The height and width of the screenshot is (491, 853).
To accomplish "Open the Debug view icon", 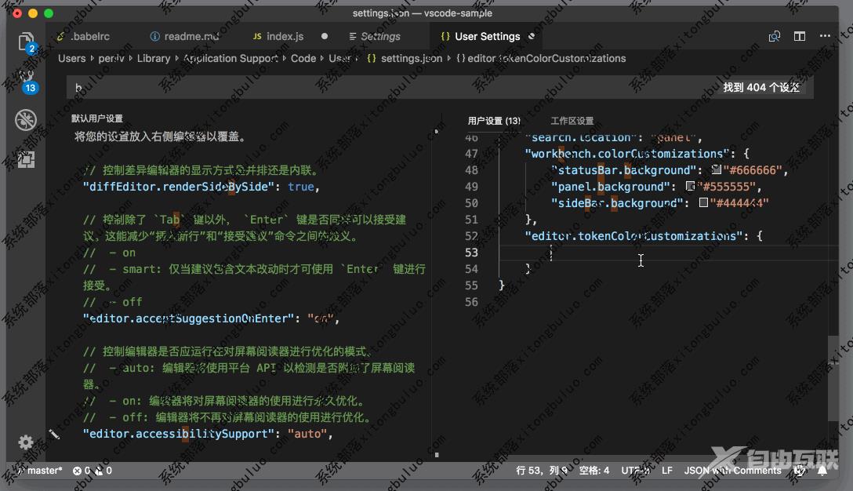I will (26, 120).
